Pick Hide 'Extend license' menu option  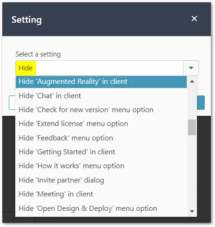pyautogui.click(x=101, y=124)
